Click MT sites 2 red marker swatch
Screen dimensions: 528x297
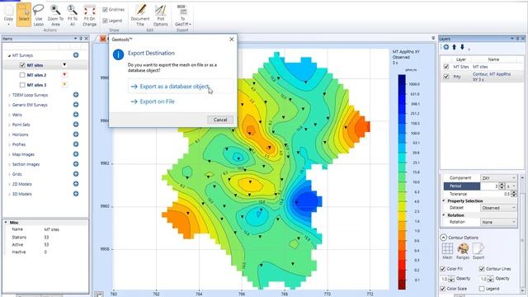tap(64, 74)
